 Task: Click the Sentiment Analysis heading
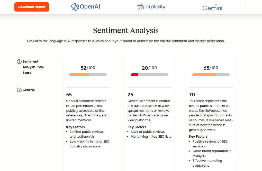click(x=126, y=31)
